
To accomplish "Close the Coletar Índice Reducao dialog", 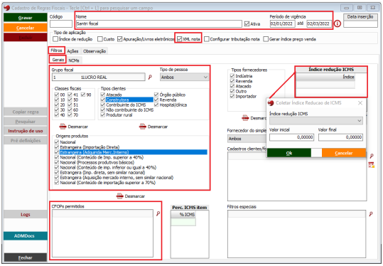I will click(x=360, y=103).
